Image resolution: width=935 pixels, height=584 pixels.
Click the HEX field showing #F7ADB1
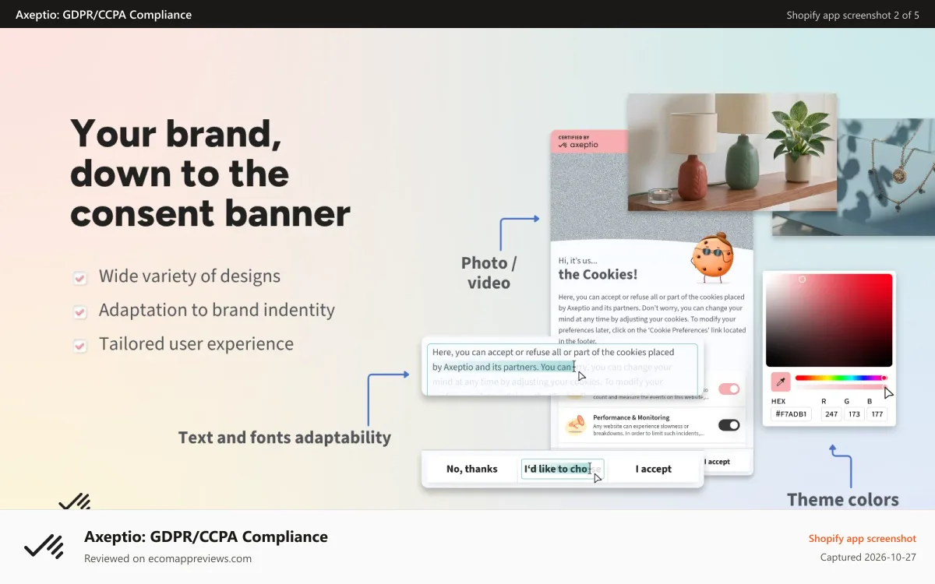click(x=792, y=414)
